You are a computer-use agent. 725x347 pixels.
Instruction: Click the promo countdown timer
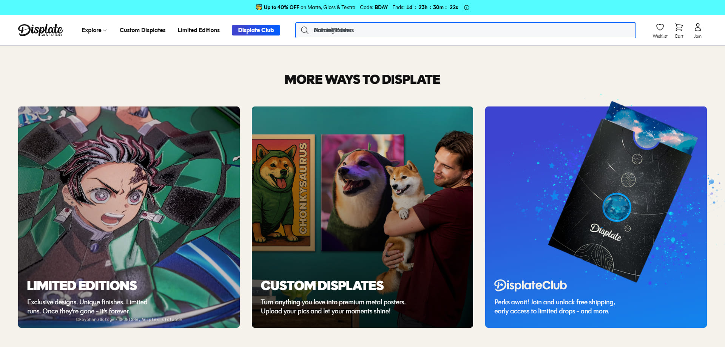(432, 8)
